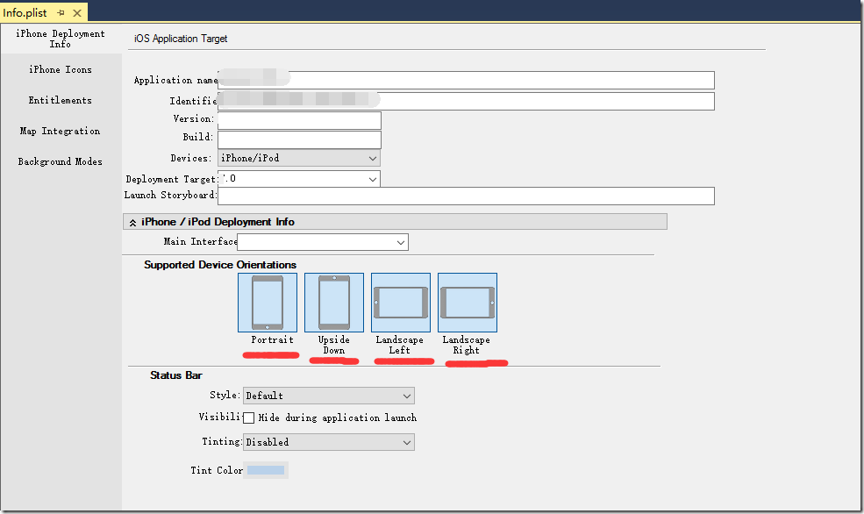Toggle the Landscape Right orientation icon
The width and height of the screenshot is (864, 514).
(468, 303)
